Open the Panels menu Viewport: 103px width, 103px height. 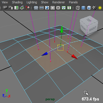click(x=73, y=2)
